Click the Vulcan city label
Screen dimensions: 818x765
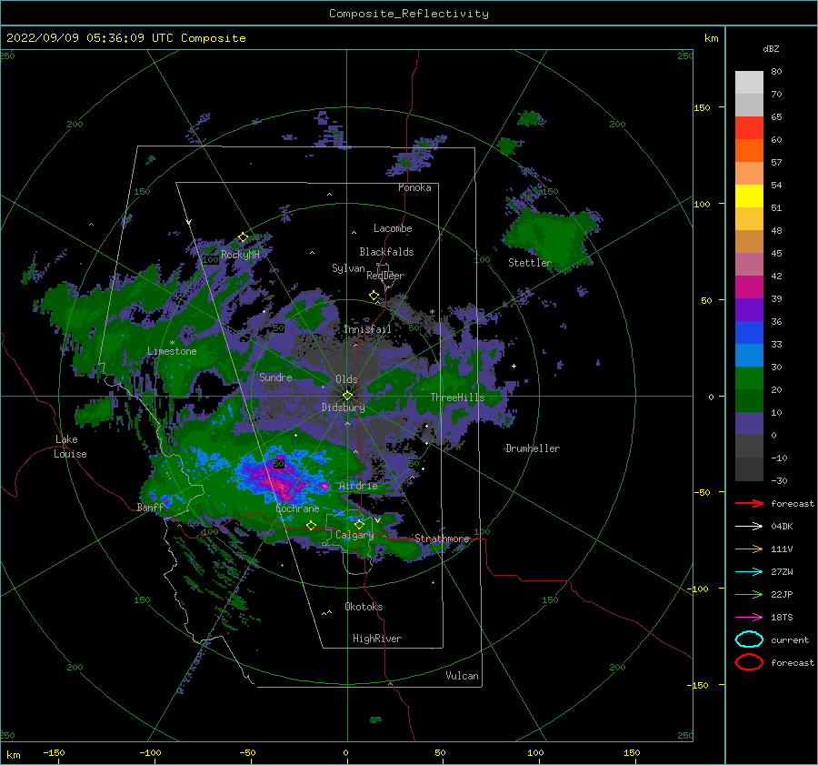click(463, 676)
